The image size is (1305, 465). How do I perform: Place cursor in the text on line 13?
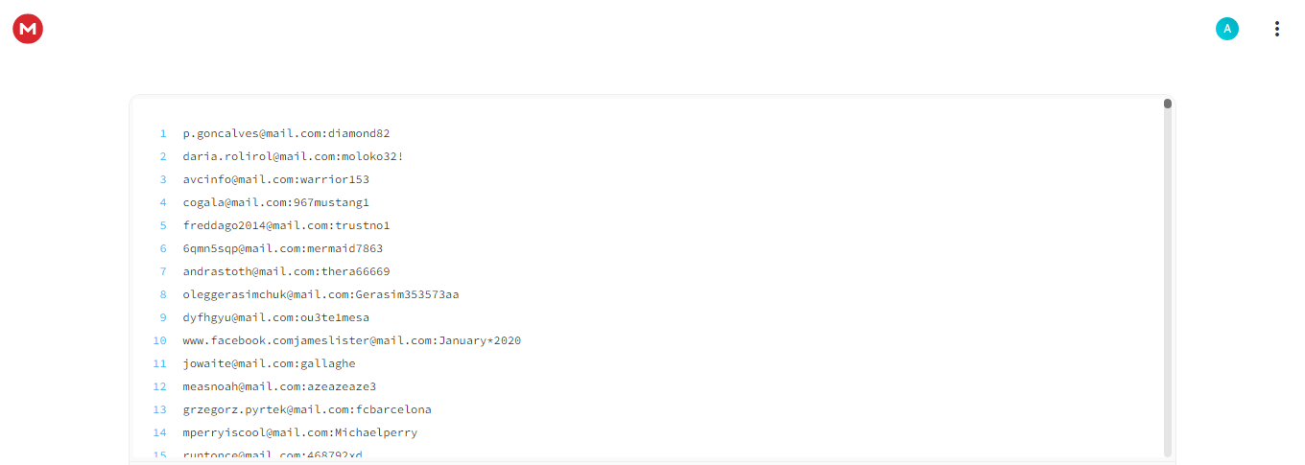click(307, 409)
